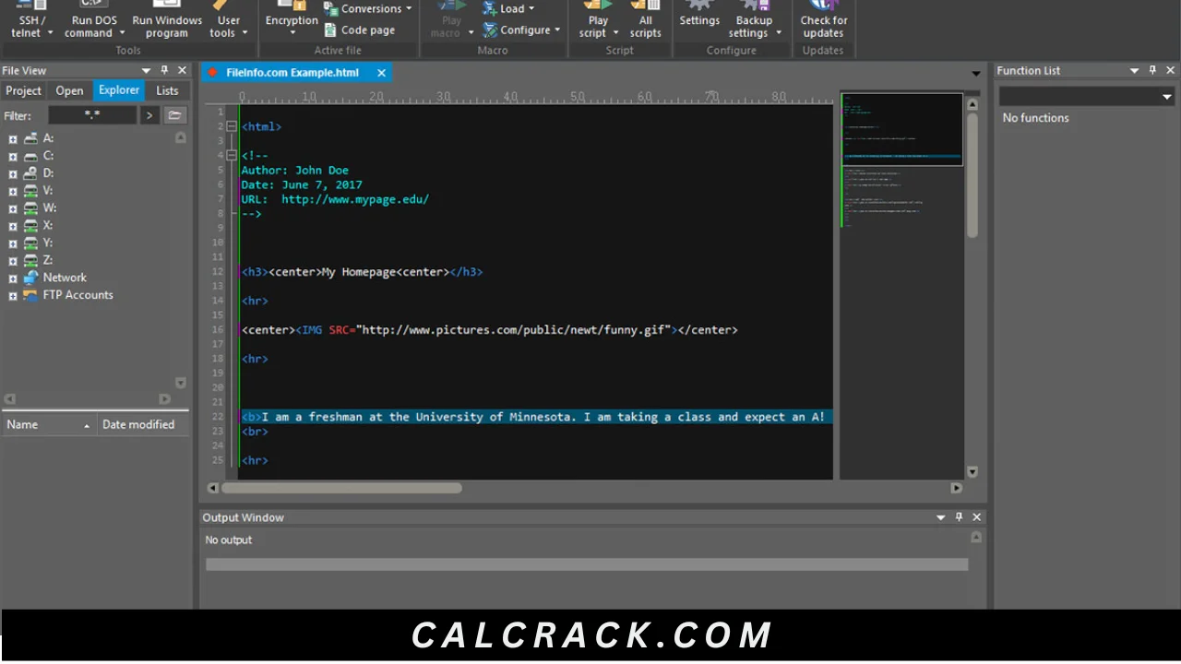Open All scripts in ribbon
The width and height of the screenshot is (1181, 664).
click(645, 19)
